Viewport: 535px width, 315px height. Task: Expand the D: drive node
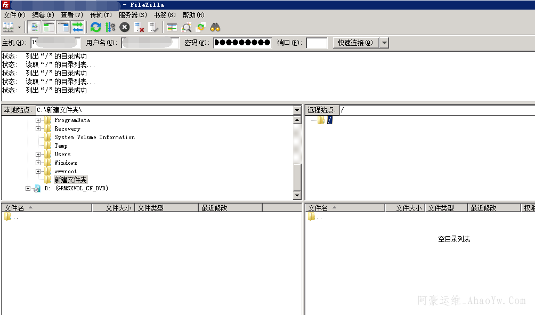28,188
